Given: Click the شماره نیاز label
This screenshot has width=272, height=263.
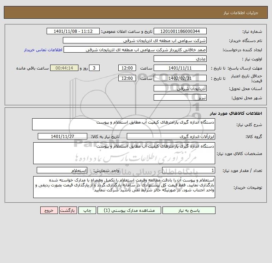Looking at the screenshot, I should (x=252, y=31).
